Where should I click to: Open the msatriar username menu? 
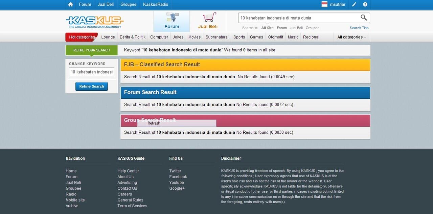pos(338,4)
